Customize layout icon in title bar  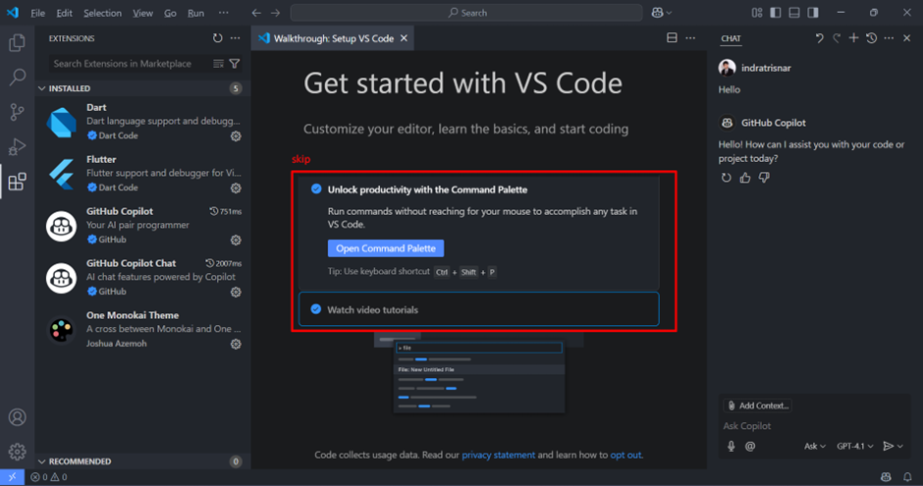(757, 13)
